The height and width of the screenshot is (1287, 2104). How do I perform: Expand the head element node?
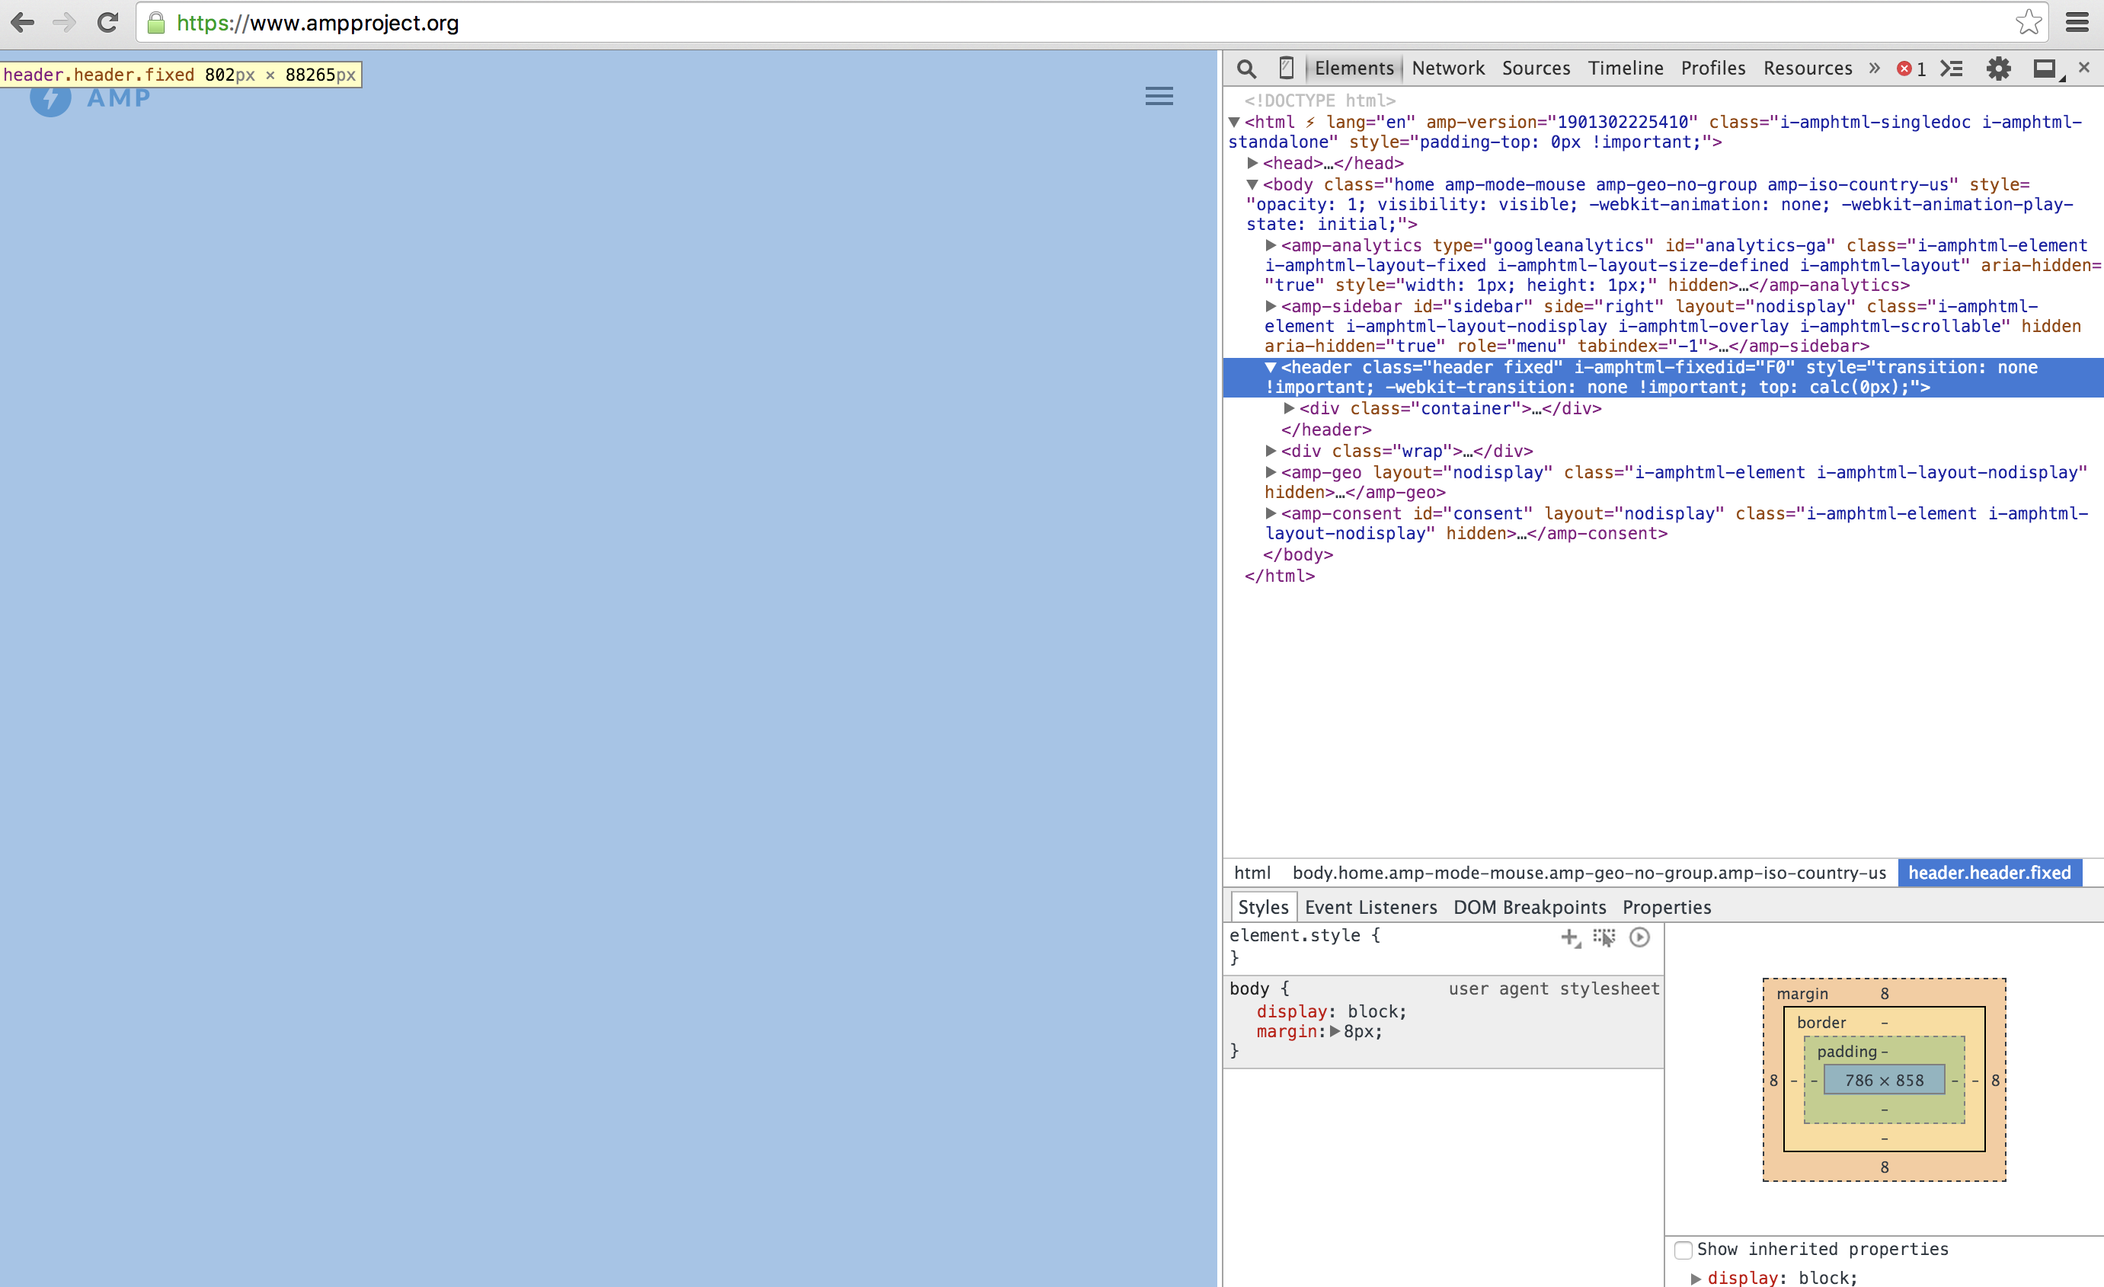tap(1252, 163)
